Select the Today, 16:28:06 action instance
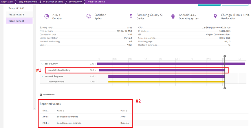 pos(16,8)
